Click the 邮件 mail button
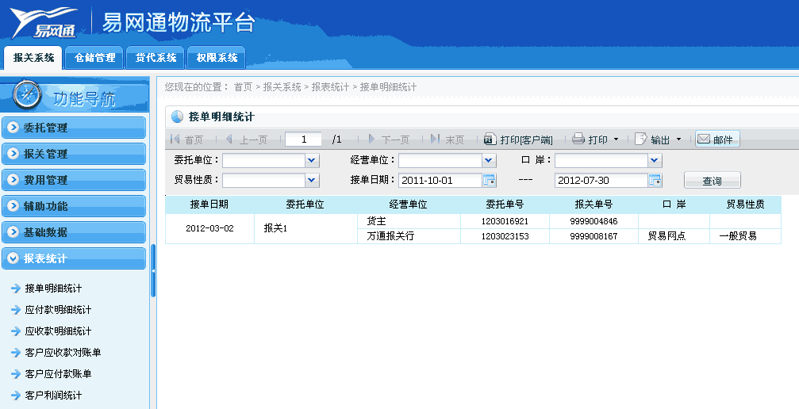Image resolution: width=799 pixels, height=409 pixels. [717, 139]
